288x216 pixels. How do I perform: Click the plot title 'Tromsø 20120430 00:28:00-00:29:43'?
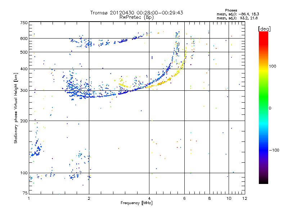[x=136, y=13]
